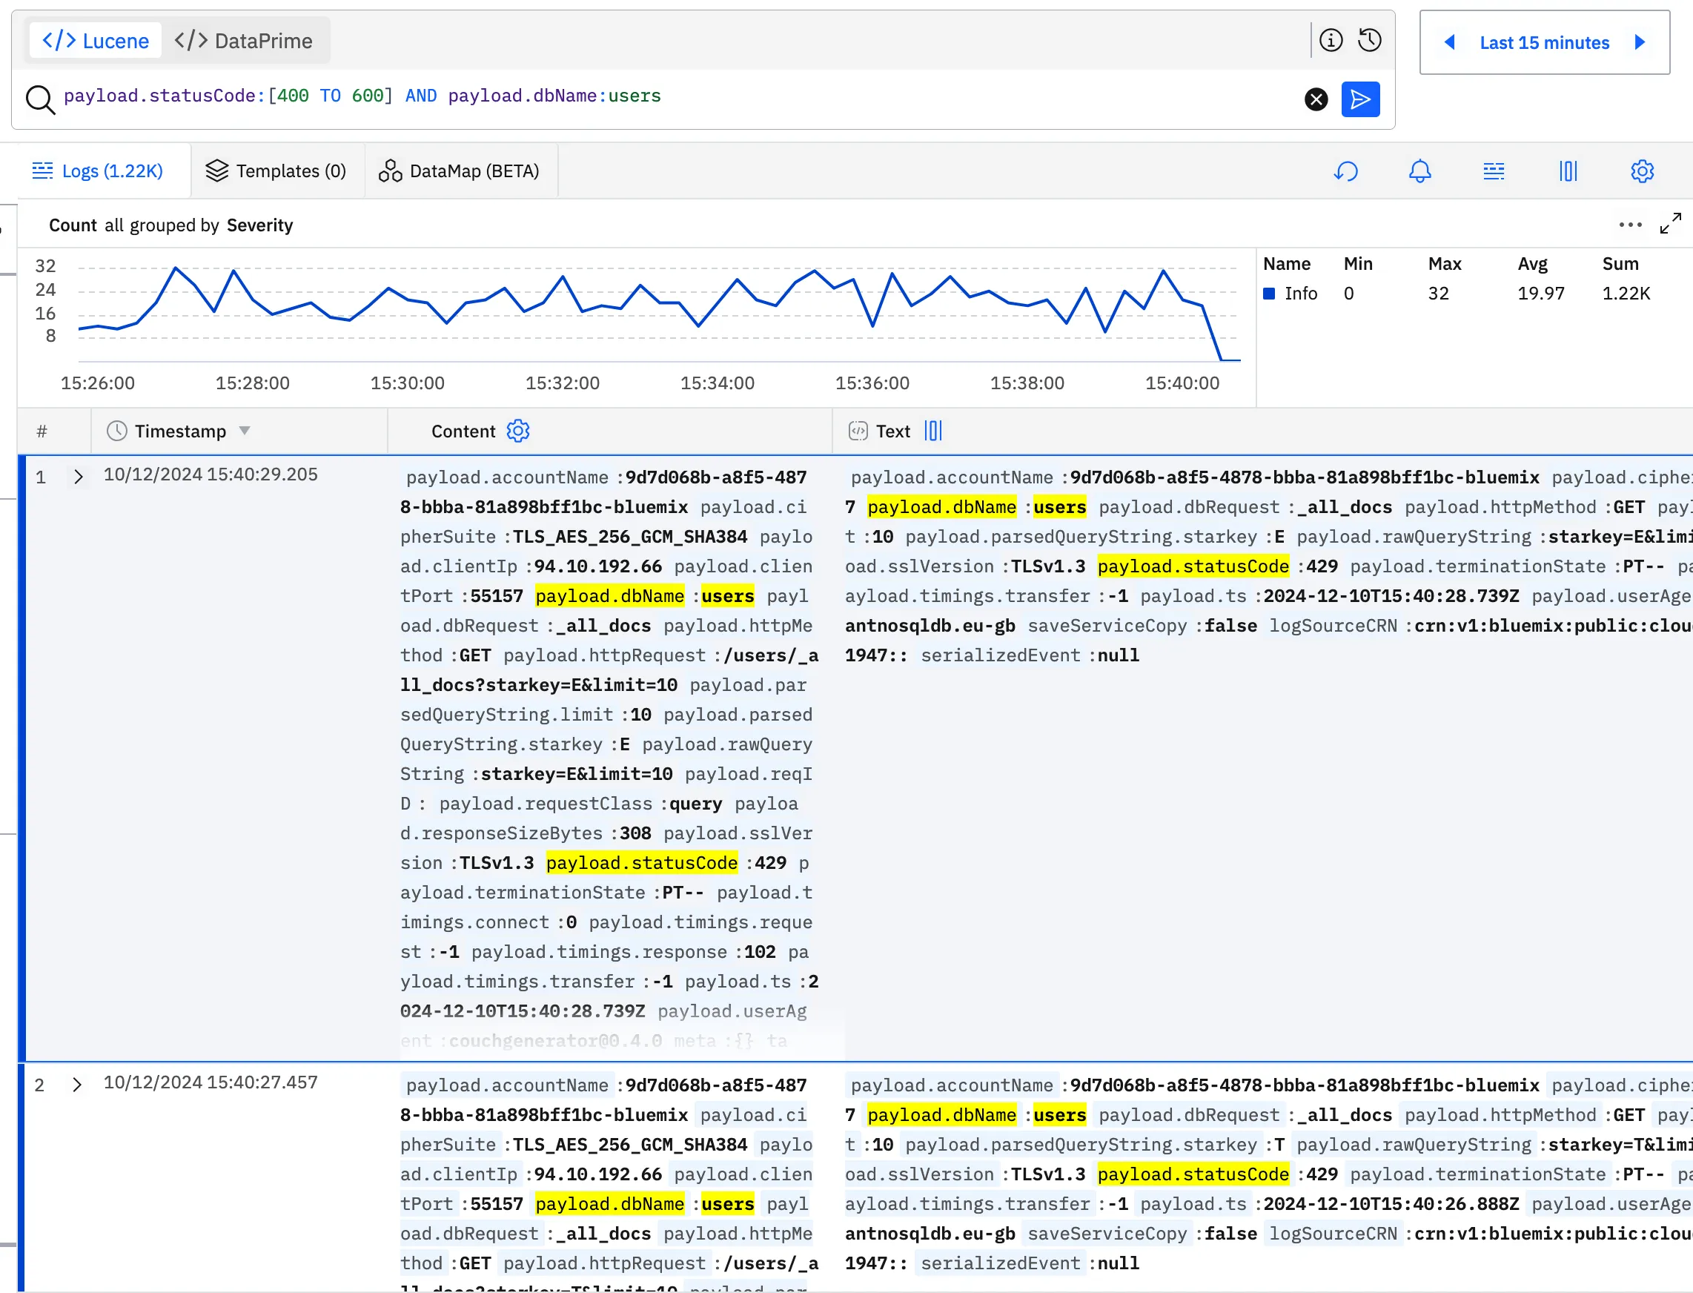The image size is (1693, 1293).
Task: Click the Text column type icon
Action: tap(858, 431)
